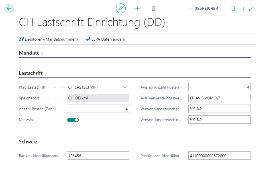This screenshot has height=174, width=275.
Task: Select the Banken Identifikations field value 123456
Action: point(98,155)
